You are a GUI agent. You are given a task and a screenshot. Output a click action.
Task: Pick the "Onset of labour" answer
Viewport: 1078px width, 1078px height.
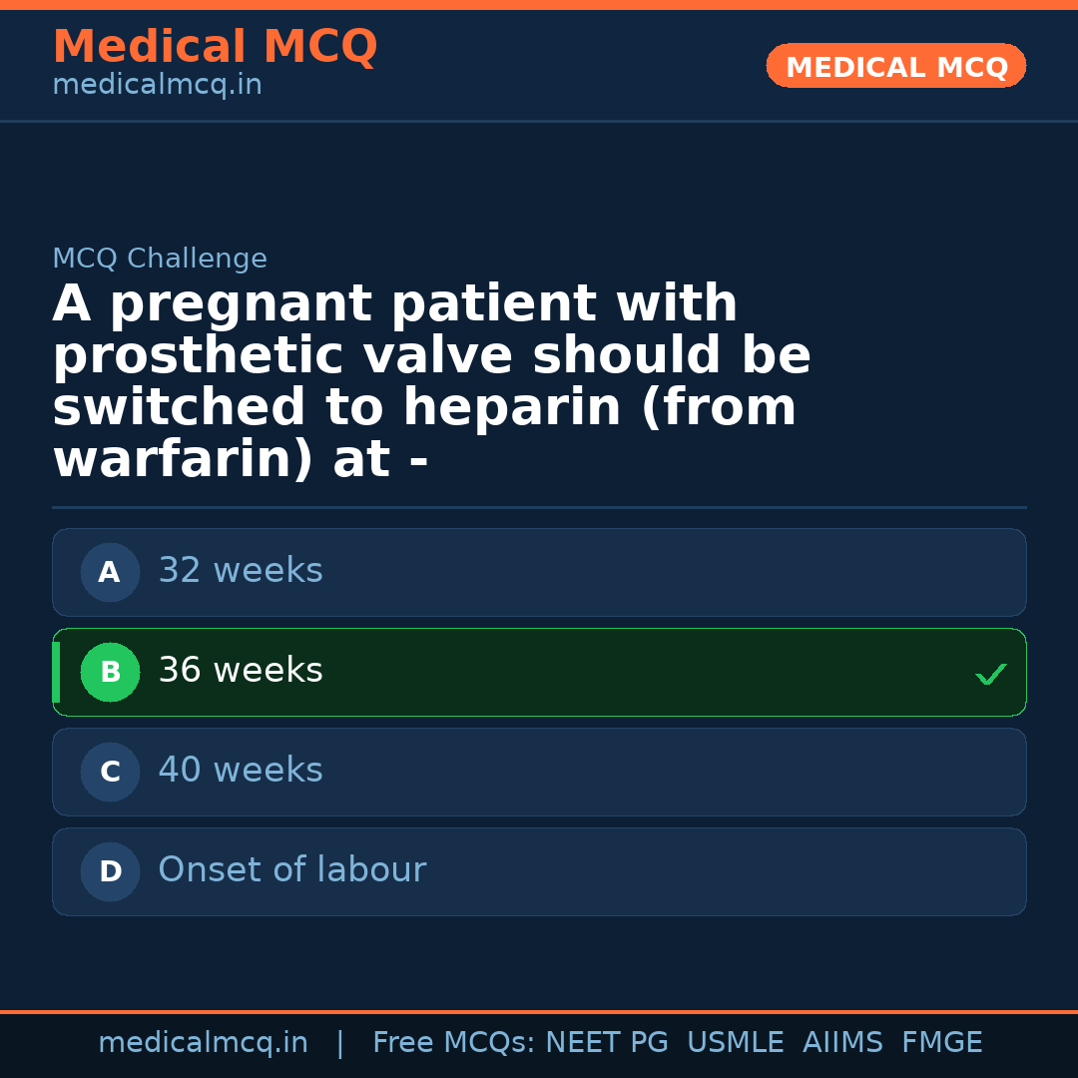coord(291,871)
